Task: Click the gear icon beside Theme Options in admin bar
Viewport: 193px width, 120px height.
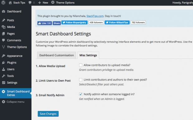Action: (x=53, y=2)
